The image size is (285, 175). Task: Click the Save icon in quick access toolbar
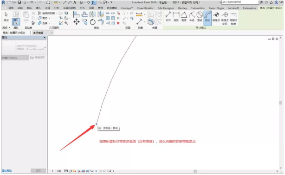19,2
